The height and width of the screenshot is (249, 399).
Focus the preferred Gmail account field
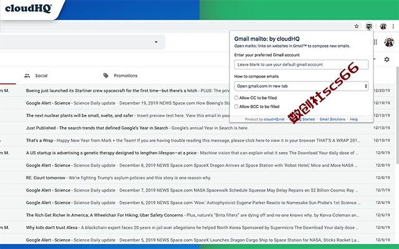point(301,65)
